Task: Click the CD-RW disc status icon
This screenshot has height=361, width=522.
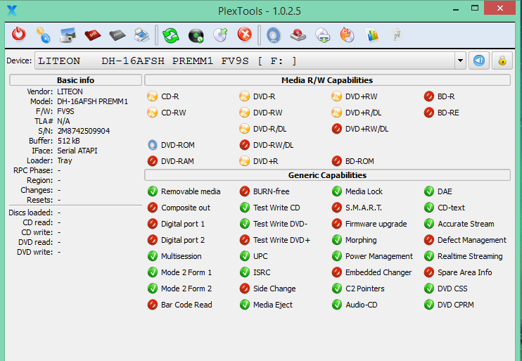Action: [x=152, y=113]
